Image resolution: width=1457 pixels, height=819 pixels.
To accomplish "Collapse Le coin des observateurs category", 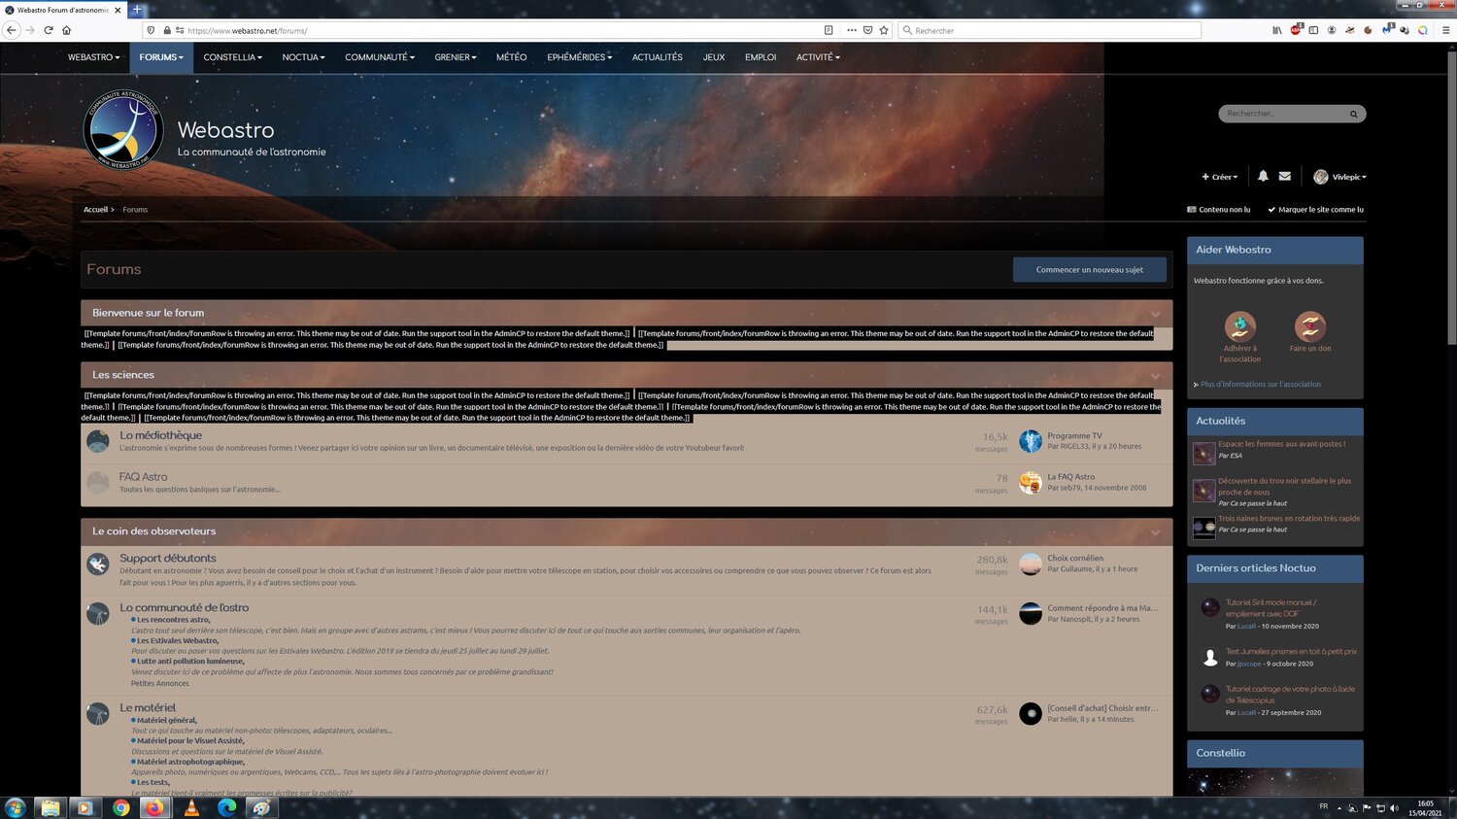I will click(x=1155, y=532).
